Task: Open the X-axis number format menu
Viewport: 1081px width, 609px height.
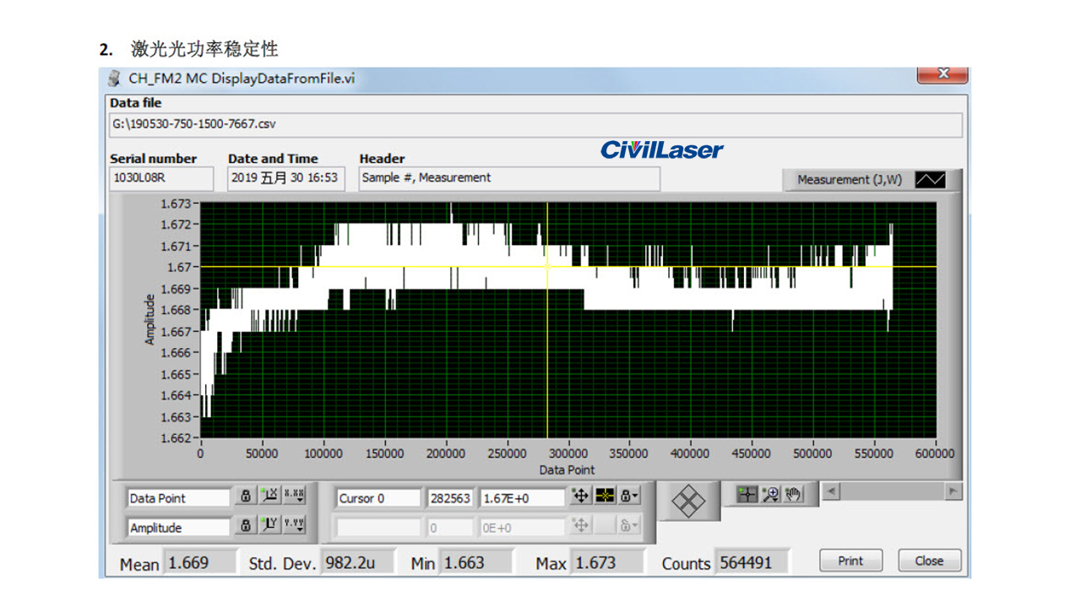Action: [x=294, y=497]
